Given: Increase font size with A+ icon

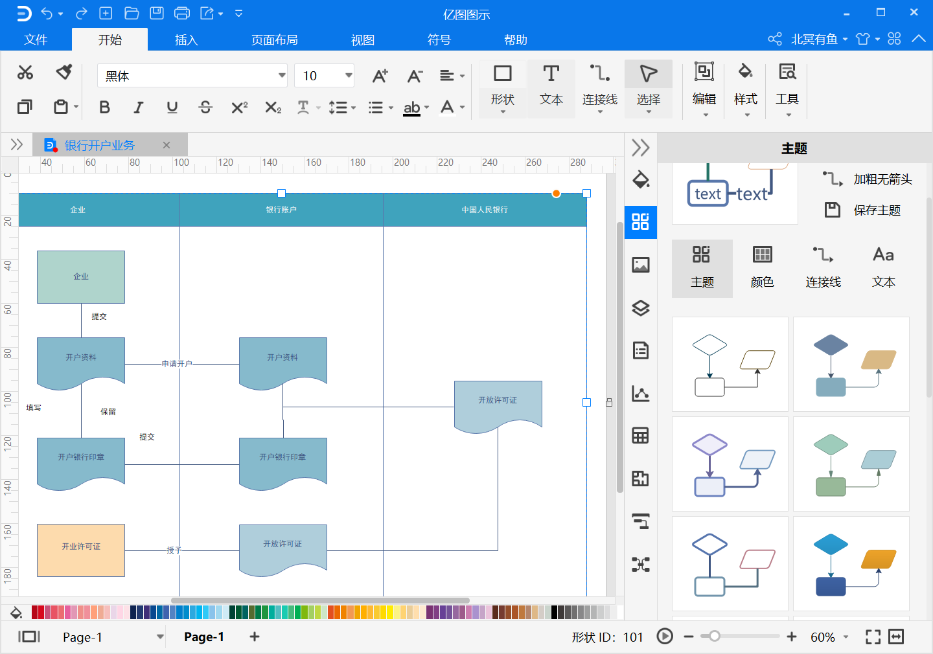Looking at the screenshot, I should (380, 76).
